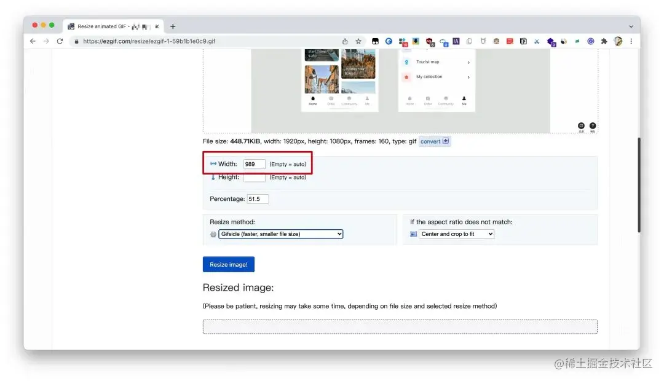Open the purple cube extension with badge

(x=551, y=42)
